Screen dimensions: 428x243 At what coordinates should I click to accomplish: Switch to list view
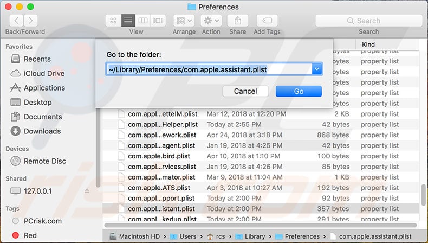pos(128,21)
